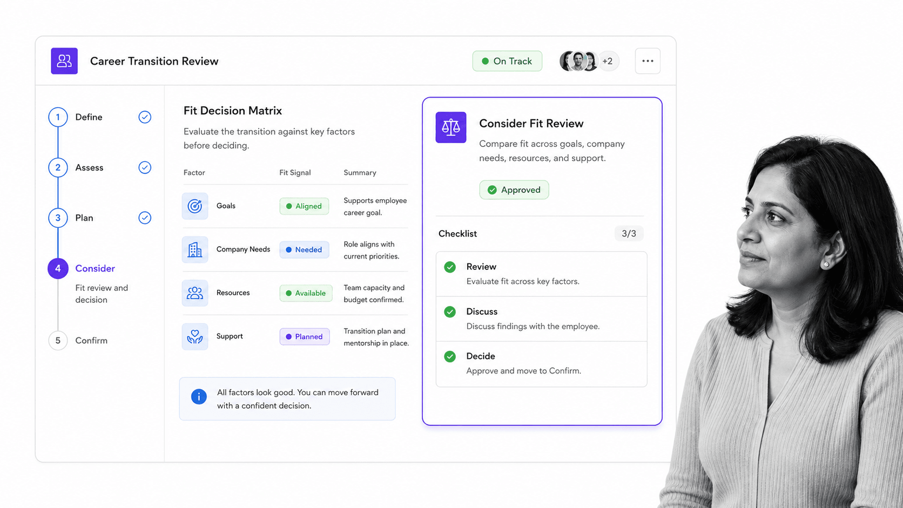Click the On Track status button
This screenshot has width=903, height=508.
point(507,61)
